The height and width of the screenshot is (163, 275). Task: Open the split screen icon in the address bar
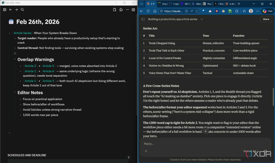coord(187,11)
